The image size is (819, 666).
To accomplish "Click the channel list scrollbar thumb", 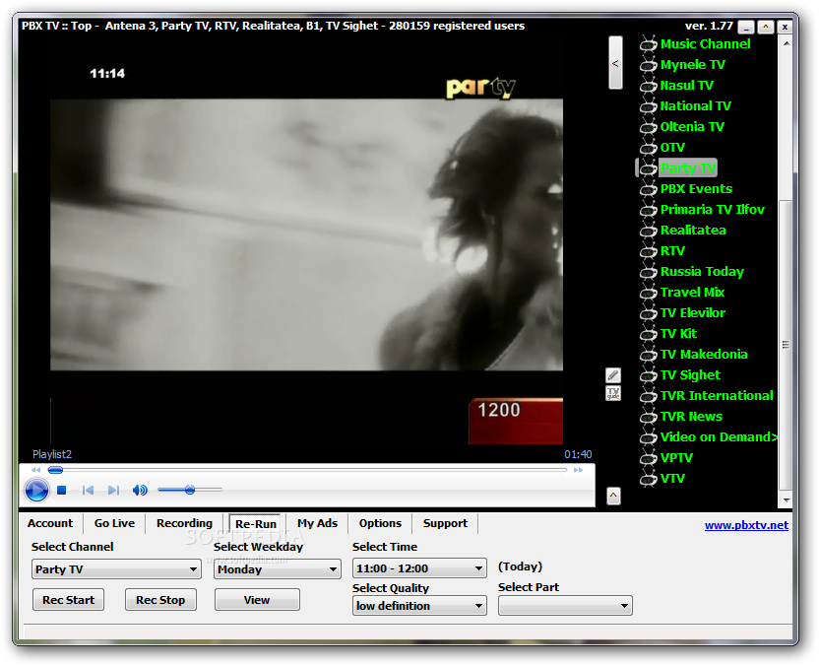I will pyautogui.click(x=787, y=345).
